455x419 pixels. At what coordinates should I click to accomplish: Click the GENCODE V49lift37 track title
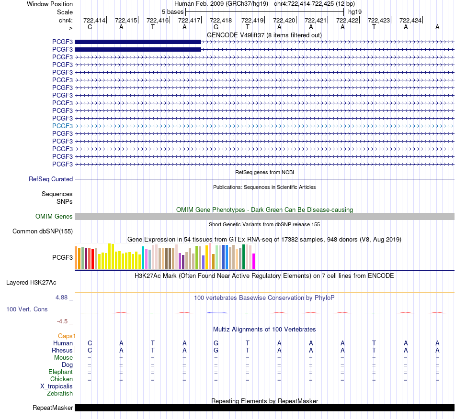(x=264, y=35)
